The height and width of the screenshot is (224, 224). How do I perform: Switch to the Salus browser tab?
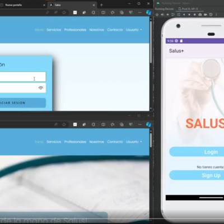(72, 5)
